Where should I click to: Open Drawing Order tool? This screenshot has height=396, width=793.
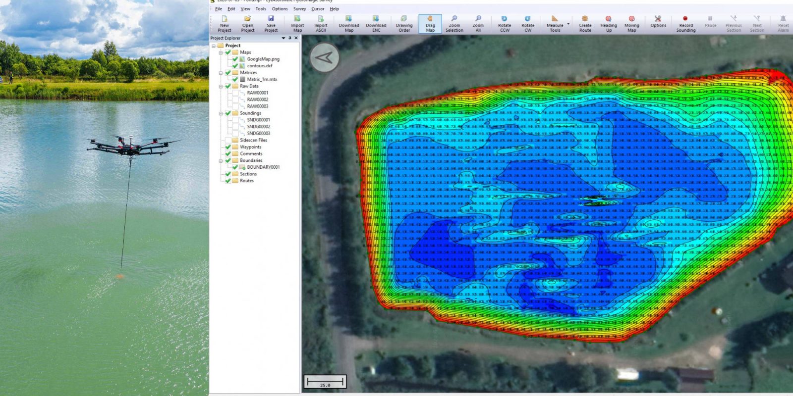[404, 23]
